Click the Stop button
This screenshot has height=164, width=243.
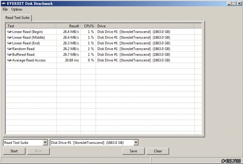tap(38, 151)
